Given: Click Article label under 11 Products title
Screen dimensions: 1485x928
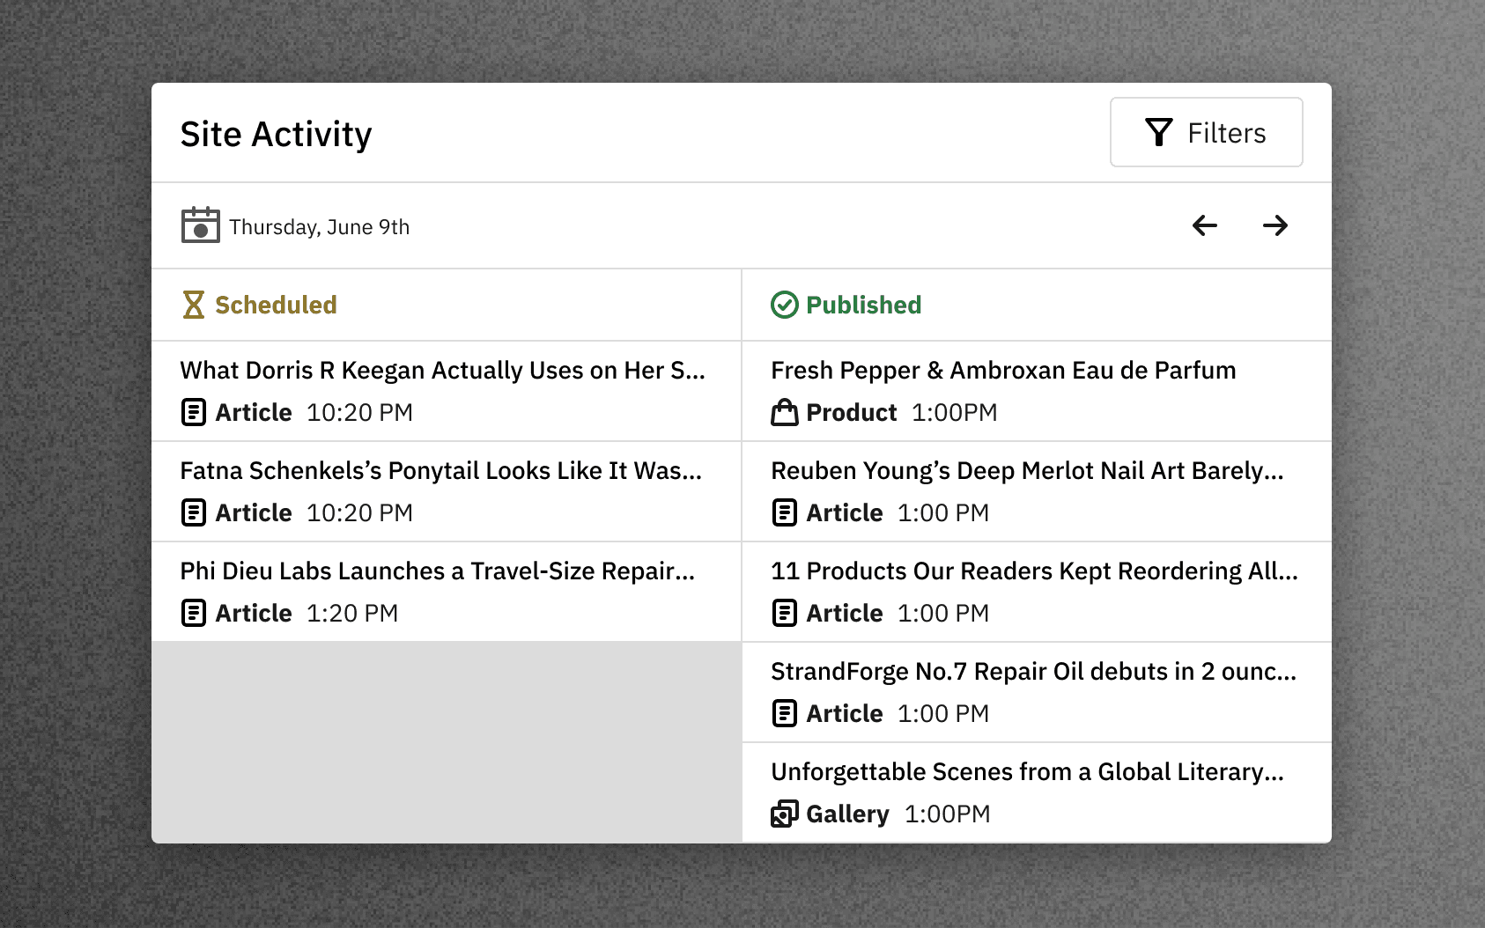Looking at the screenshot, I should tap(844, 614).
